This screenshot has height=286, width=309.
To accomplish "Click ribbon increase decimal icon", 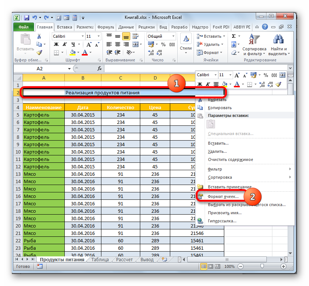I will tap(151, 53).
